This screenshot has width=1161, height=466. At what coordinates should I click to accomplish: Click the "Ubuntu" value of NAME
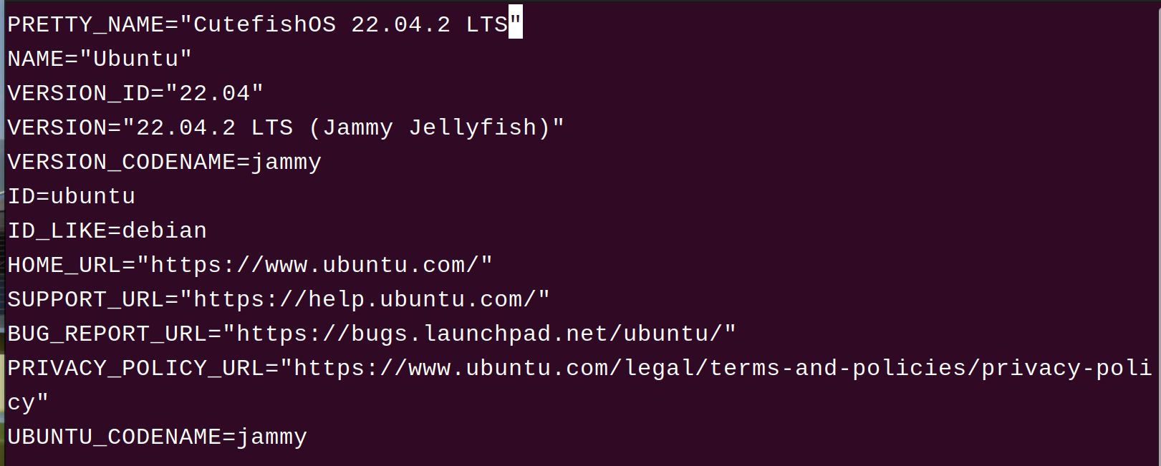[x=136, y=59]
